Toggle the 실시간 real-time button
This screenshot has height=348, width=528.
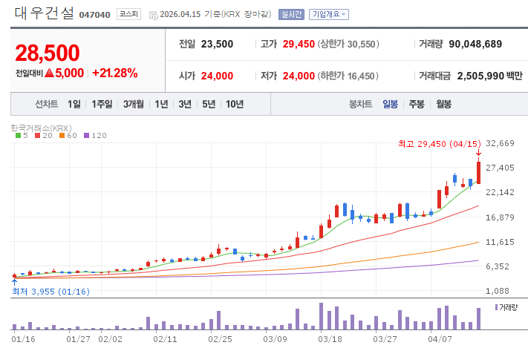pyautogui.click(x=291, y=15)
